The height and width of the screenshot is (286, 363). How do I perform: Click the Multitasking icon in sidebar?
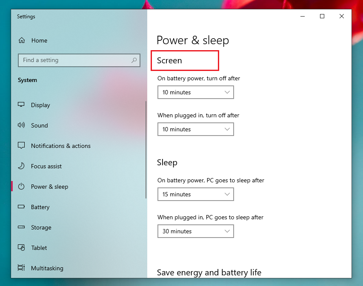point(21,268)
